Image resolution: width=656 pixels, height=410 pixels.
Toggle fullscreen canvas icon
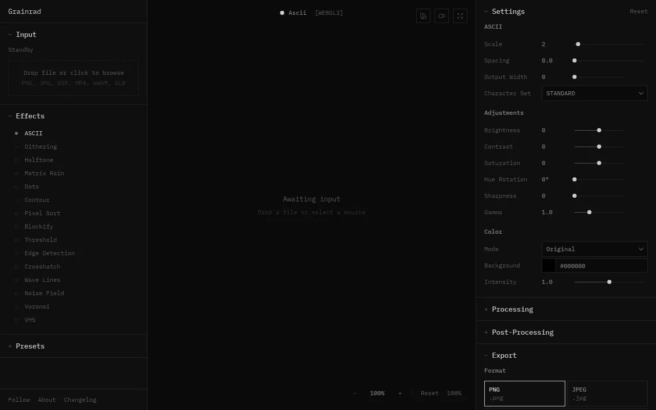[460, 16]
